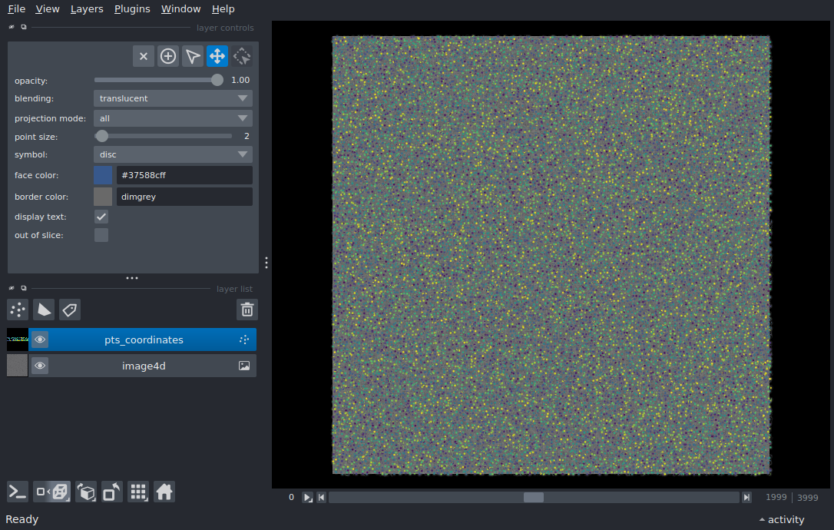Enable the pan/zoom mode tool
Image resolution: width=834 pixels, height=530 pixels.
(217, 56)
